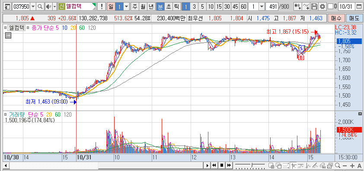Screen dimensions: 364x171
Task: Click the add candlestick chart icon
Action: pyautogui.click(x=298, y=6)
